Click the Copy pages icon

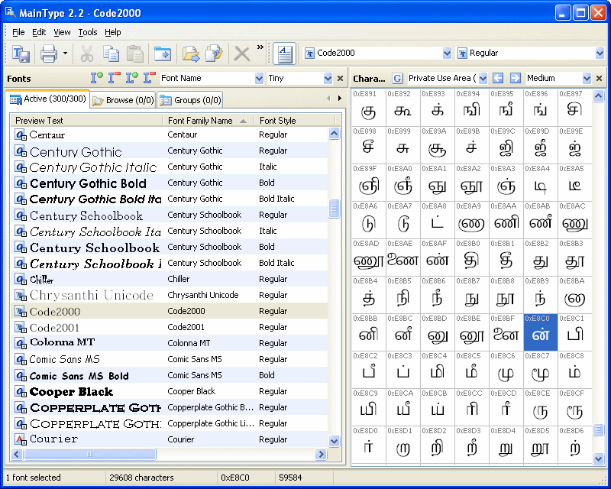click(111, 53)
